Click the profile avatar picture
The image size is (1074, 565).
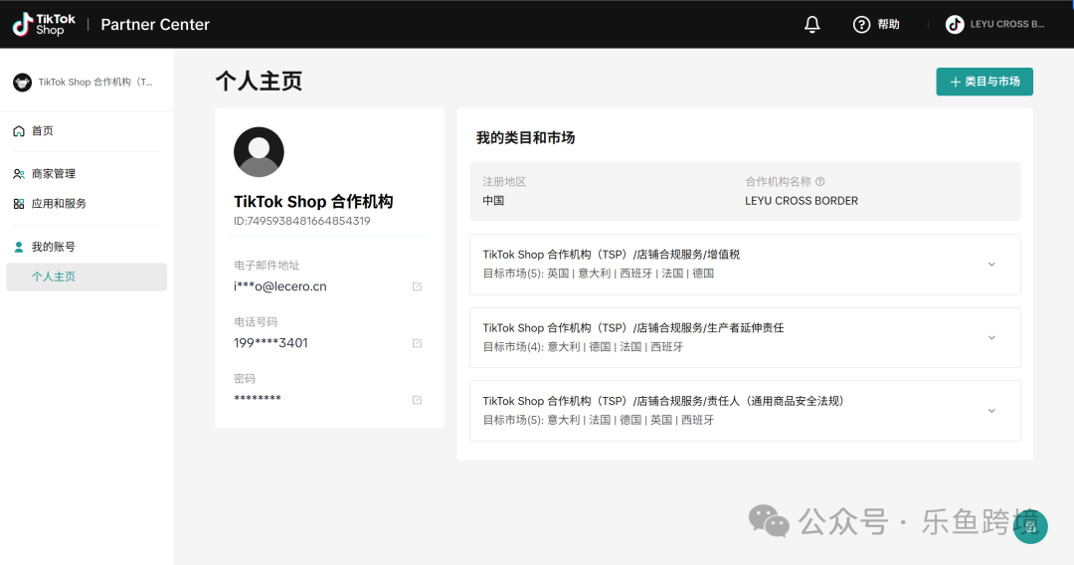point(259,152)
